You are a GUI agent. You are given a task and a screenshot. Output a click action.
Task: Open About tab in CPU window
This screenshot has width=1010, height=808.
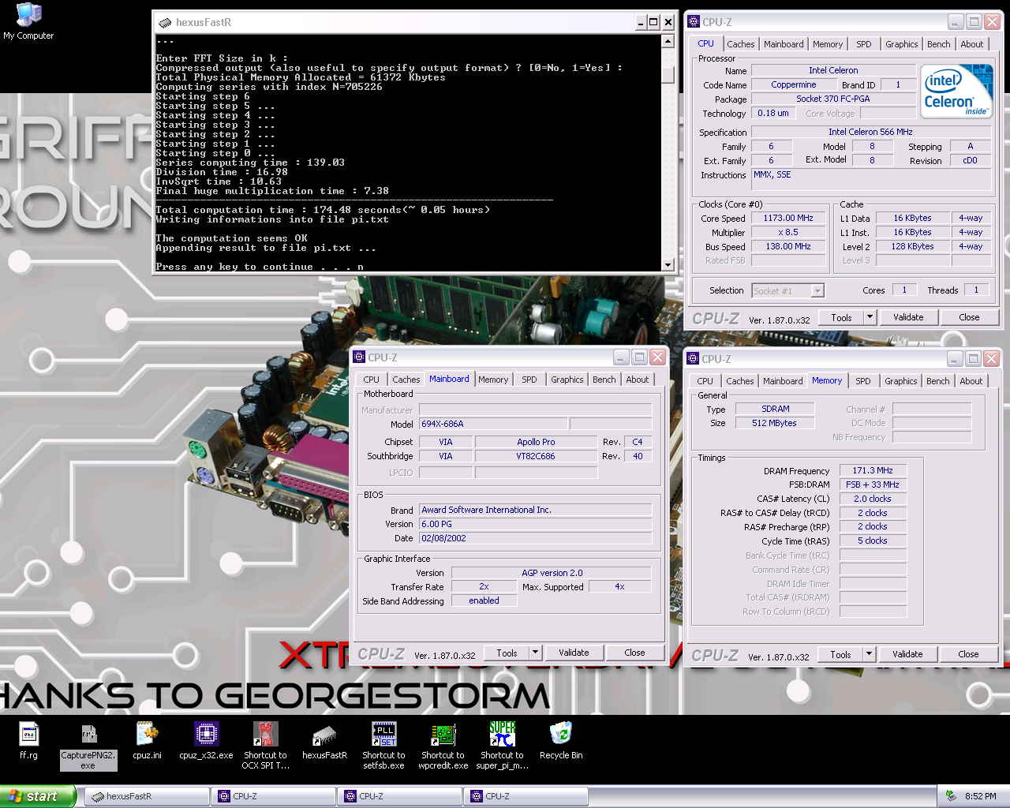point(972,44)
